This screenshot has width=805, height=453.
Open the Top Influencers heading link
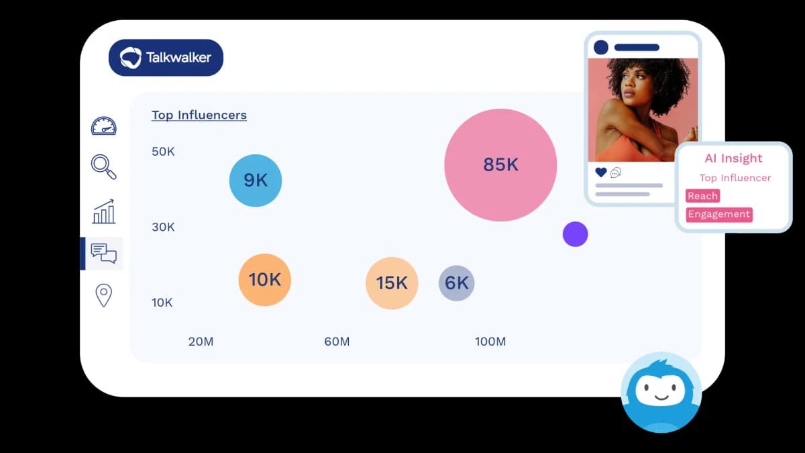pyautogui.click(x=199, y=115)
